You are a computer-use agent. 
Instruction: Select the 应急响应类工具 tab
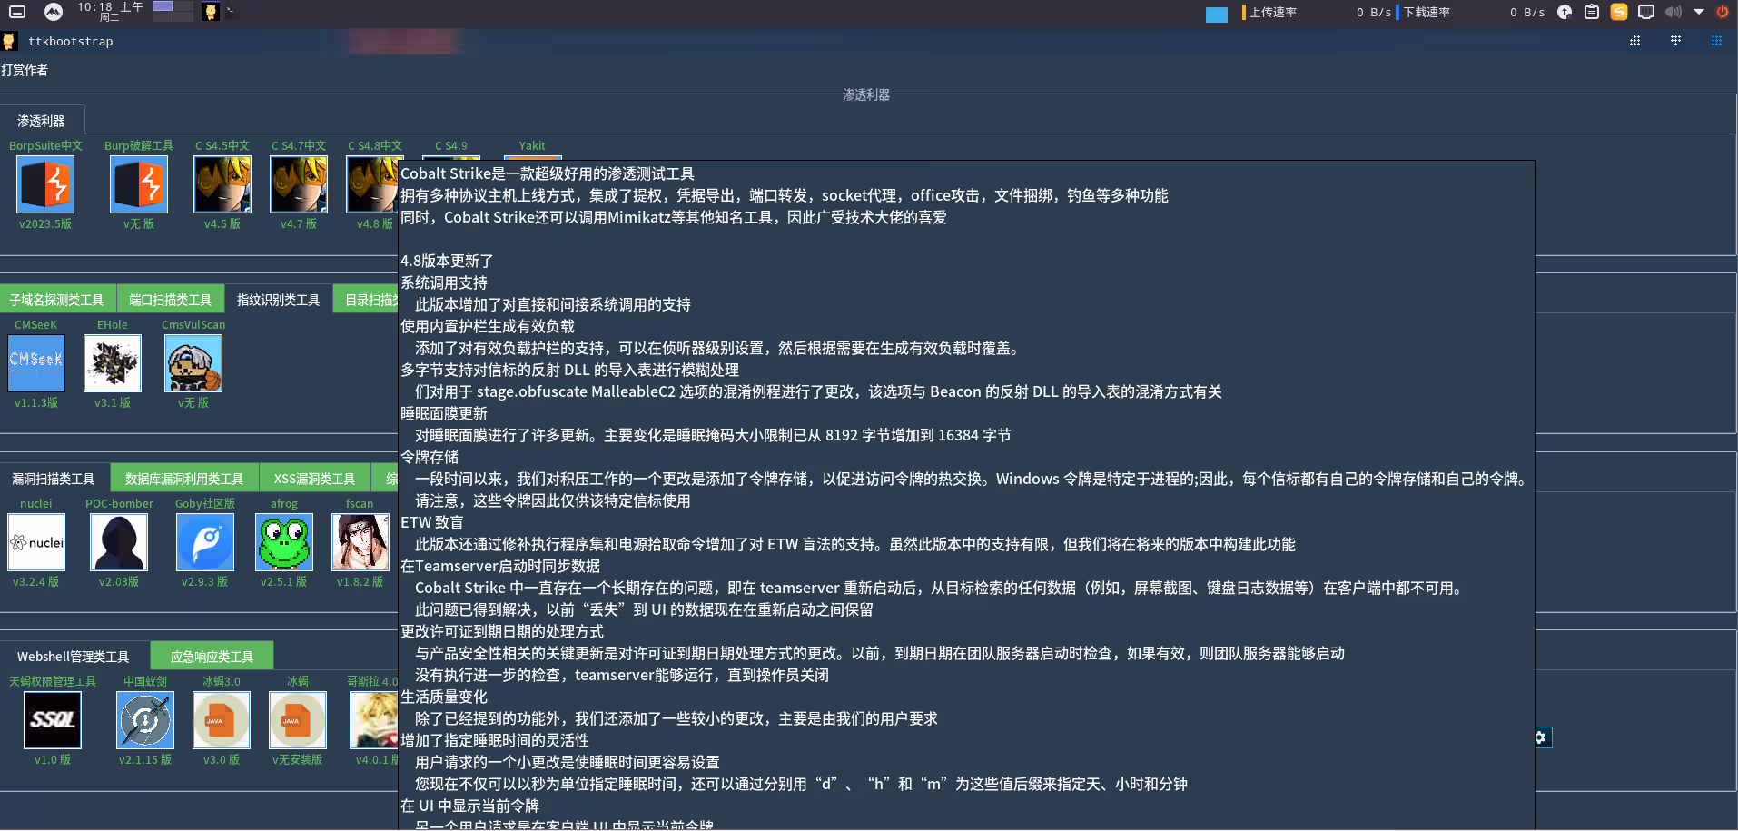coord(212,657)
